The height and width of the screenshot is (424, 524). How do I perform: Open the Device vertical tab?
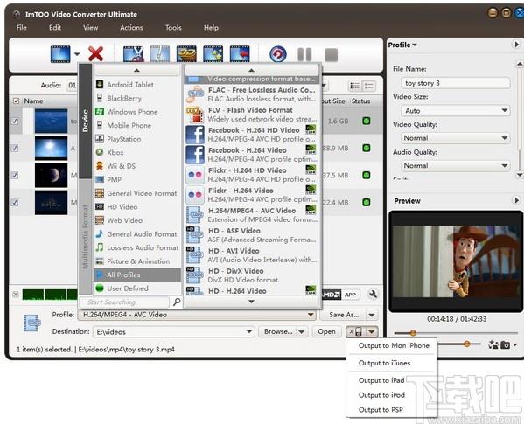[x=85, y=121]
